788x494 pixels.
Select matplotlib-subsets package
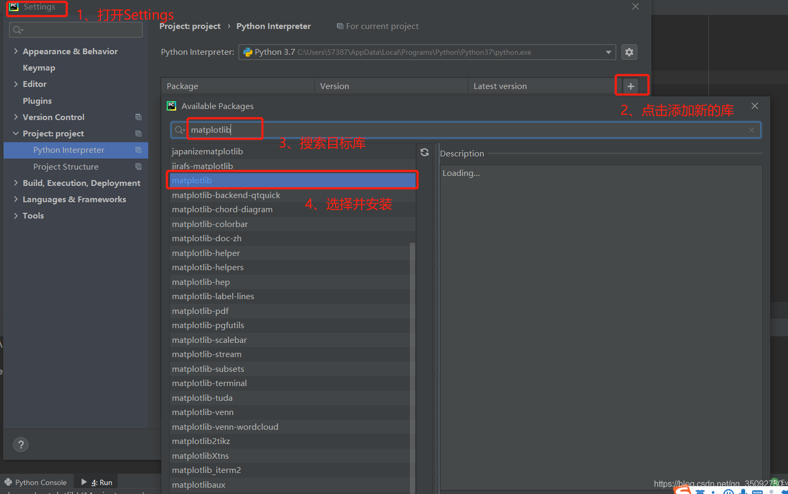[x=290, y=369]
